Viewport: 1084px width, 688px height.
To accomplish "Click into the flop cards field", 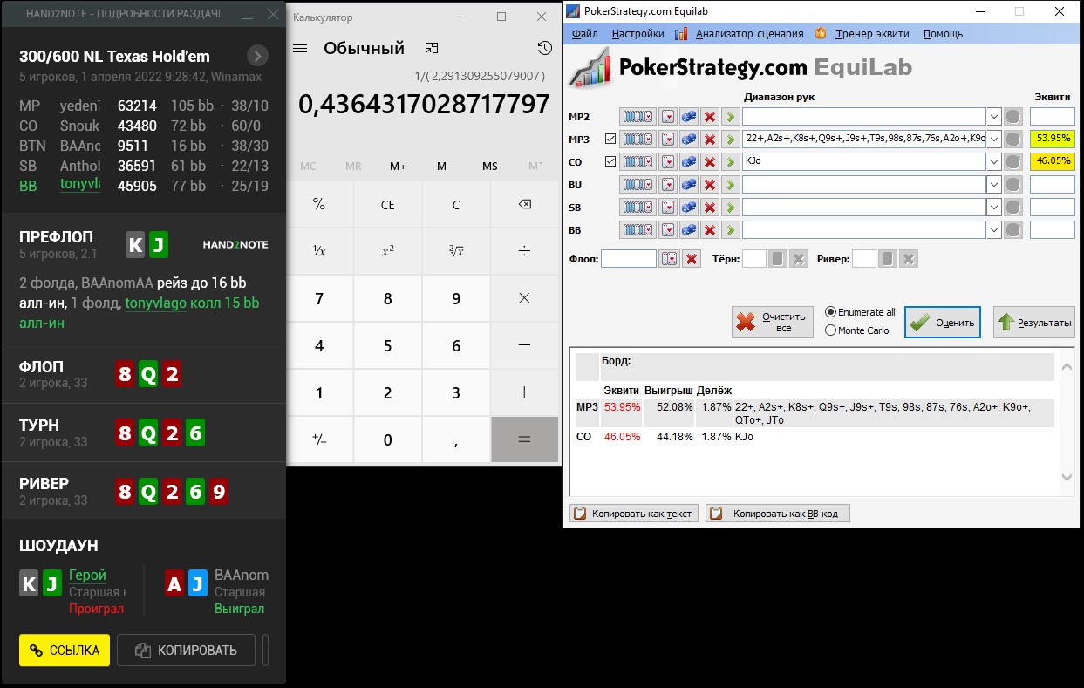I will click(629, 259).
